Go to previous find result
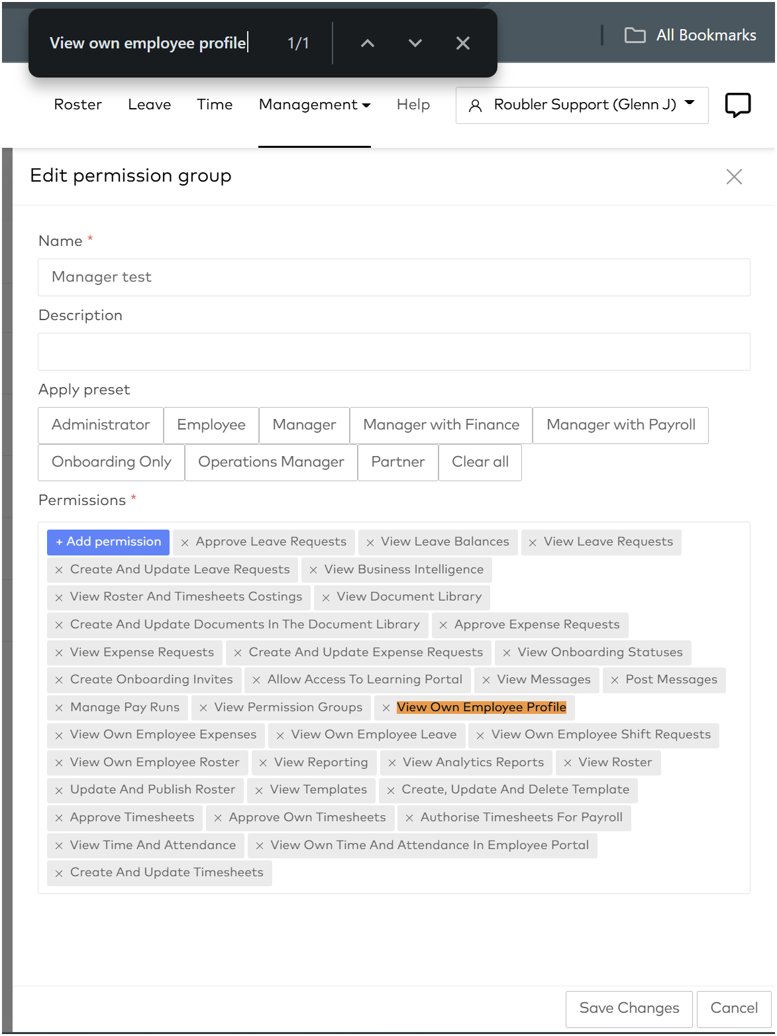This screenshot has width=777, height=1036. [x=368, y=44]
